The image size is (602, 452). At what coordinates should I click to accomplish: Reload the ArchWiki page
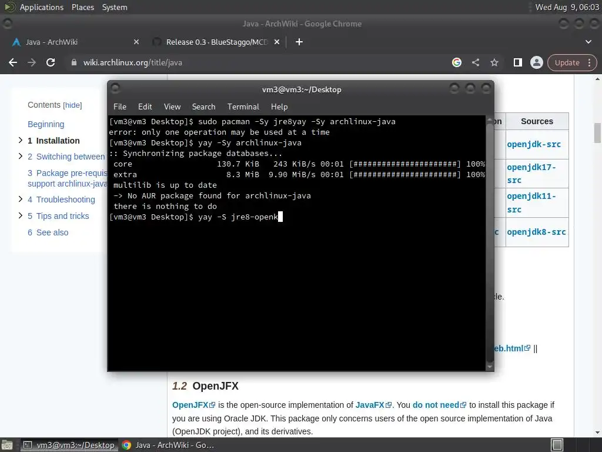pyautogui.click(x=51, y=62)
